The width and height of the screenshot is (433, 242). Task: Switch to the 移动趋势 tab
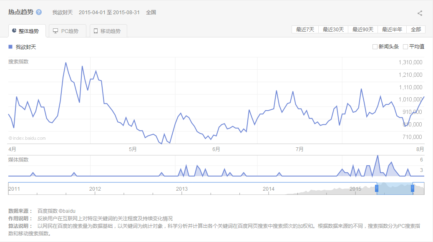pos(108,31)
